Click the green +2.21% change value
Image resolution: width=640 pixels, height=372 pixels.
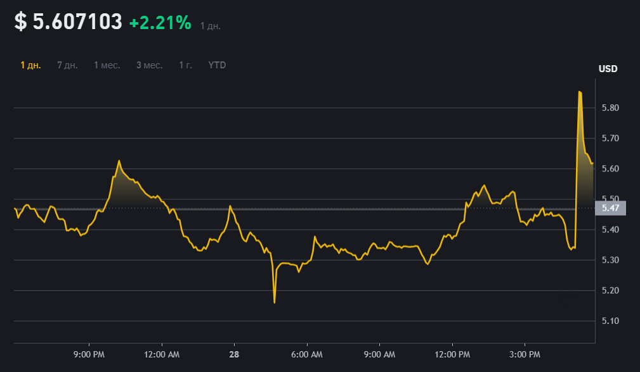point(160,23)
